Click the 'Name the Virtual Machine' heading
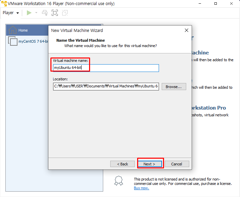Image resolution: width=240 pixels, height=197 pixels. click(x=81, y=40)
